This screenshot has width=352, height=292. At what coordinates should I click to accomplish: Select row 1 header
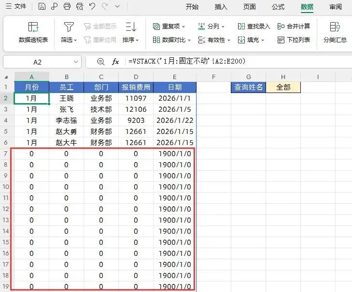point(6,87)
